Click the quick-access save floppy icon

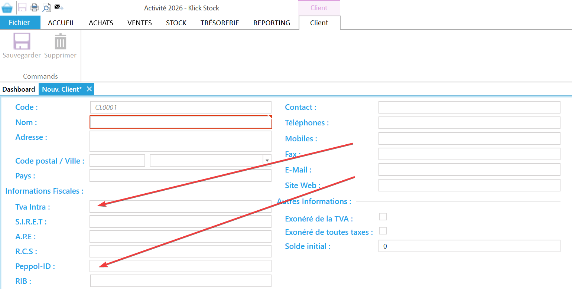pyautogui.click(x=22, y=7)
